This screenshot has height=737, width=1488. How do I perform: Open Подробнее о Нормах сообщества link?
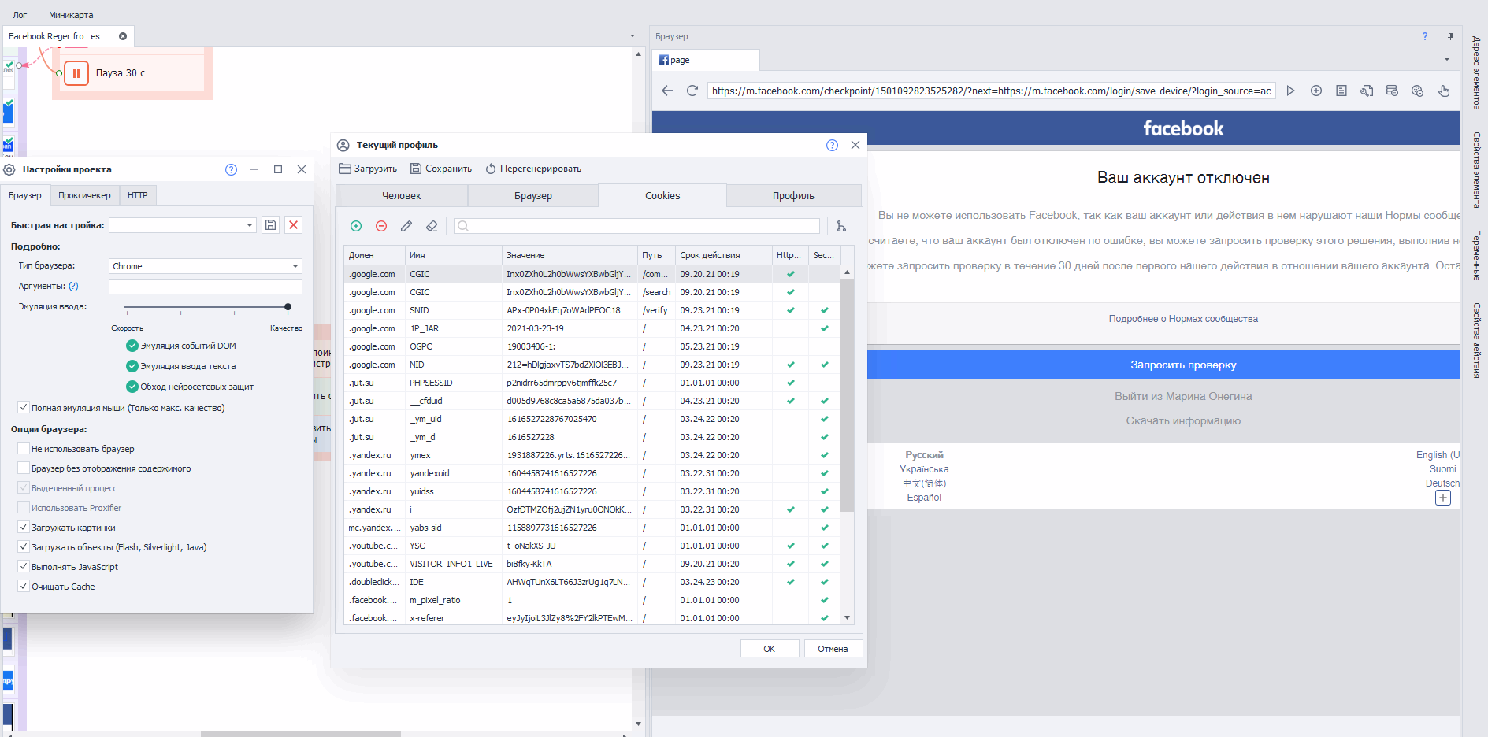pyautogui.click(x=1183, y=319)
